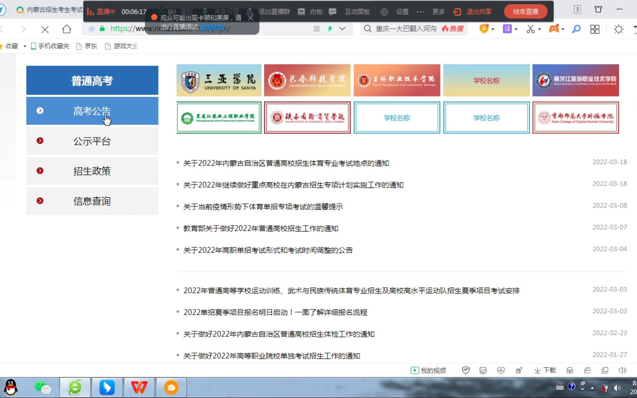Adjust brightness via the sun icon

pos(619,29)
